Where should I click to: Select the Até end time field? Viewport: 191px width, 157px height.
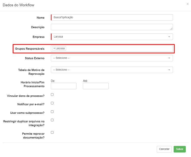[95, 86]
